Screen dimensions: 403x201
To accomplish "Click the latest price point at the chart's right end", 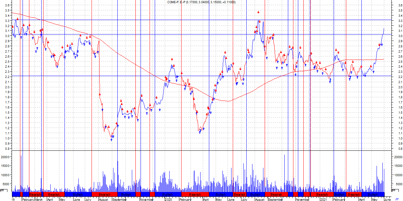I will (384, 29).
